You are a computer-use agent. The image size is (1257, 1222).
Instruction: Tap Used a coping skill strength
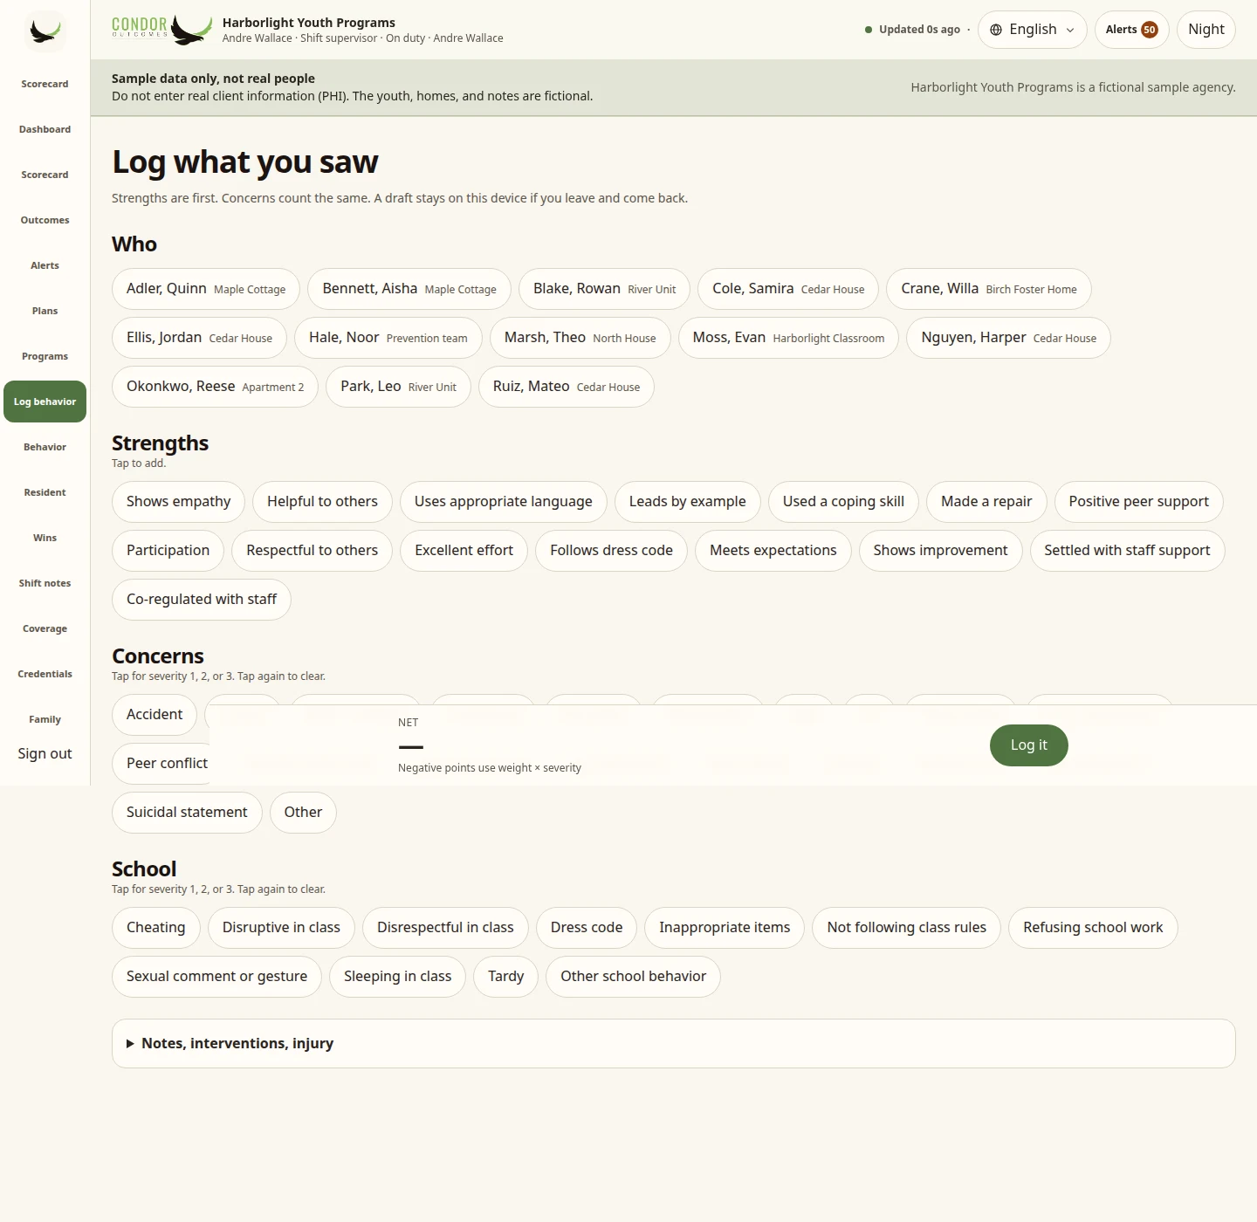[843, 502]
